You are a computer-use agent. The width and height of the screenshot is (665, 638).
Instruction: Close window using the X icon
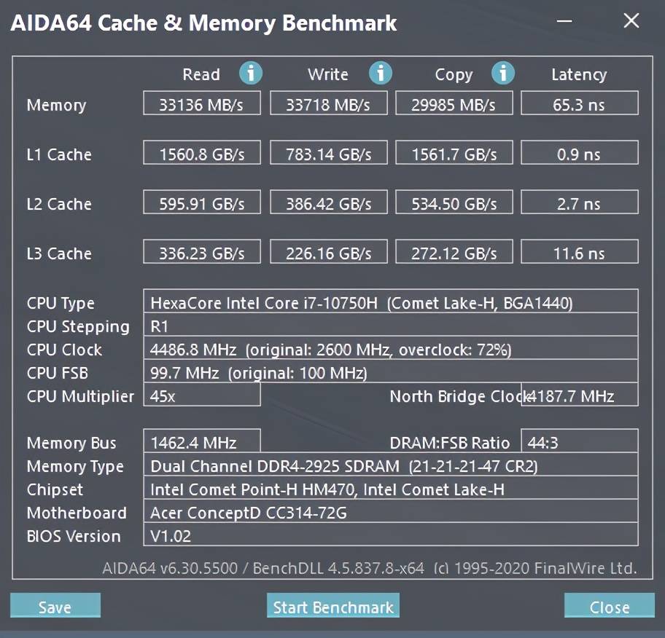631,20
